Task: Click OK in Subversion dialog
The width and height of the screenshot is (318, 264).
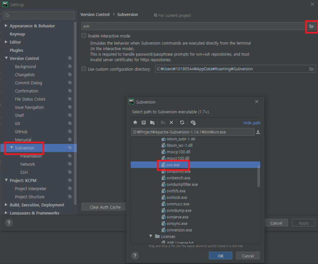Action: 221,256
